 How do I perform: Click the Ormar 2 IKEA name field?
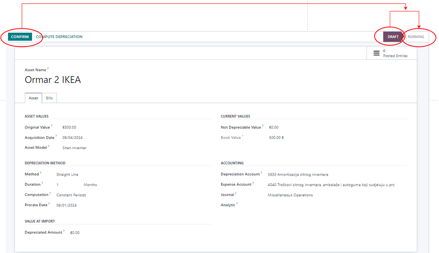point(52,80)
